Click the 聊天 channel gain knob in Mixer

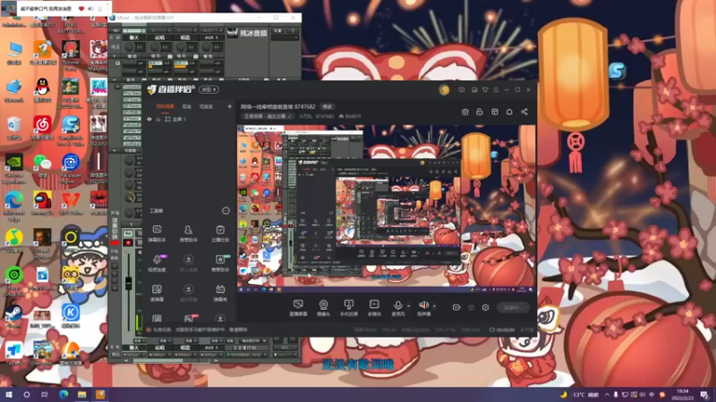pyautogui.click(x=130, y=47)
